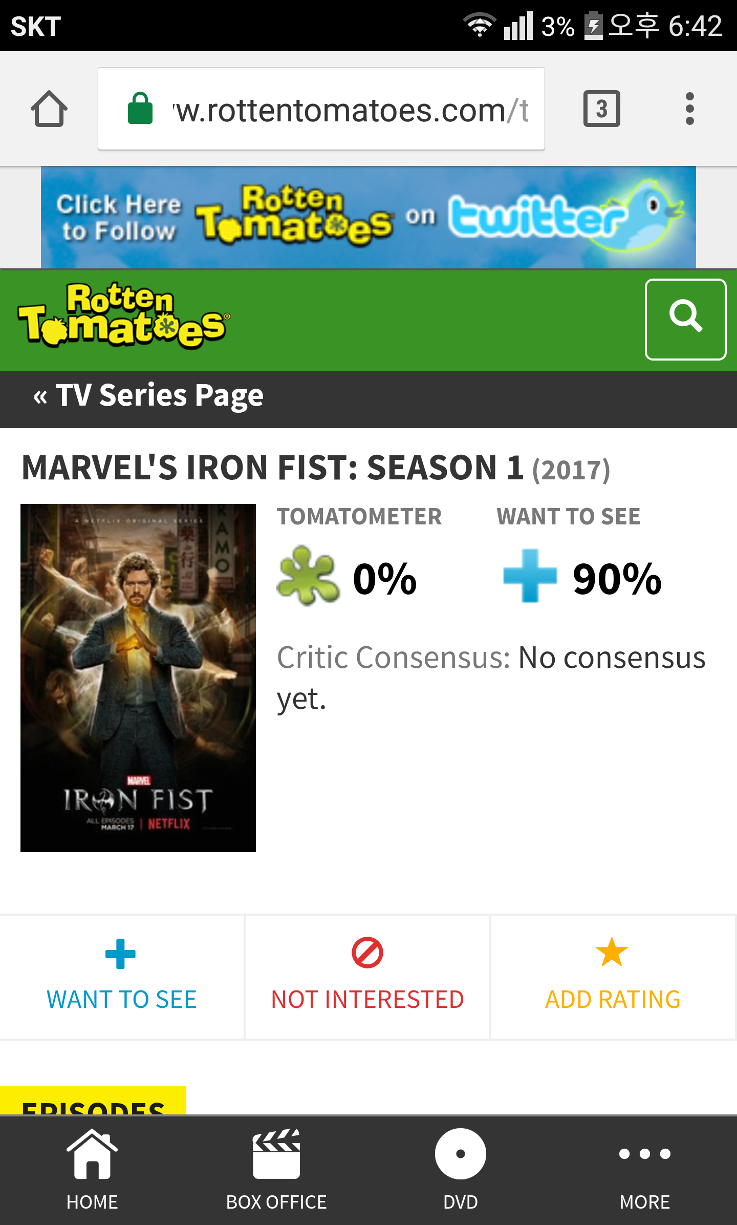
Task: Tap the Iron Fist poster thumbnail
Action: click(x=138, y=678)
